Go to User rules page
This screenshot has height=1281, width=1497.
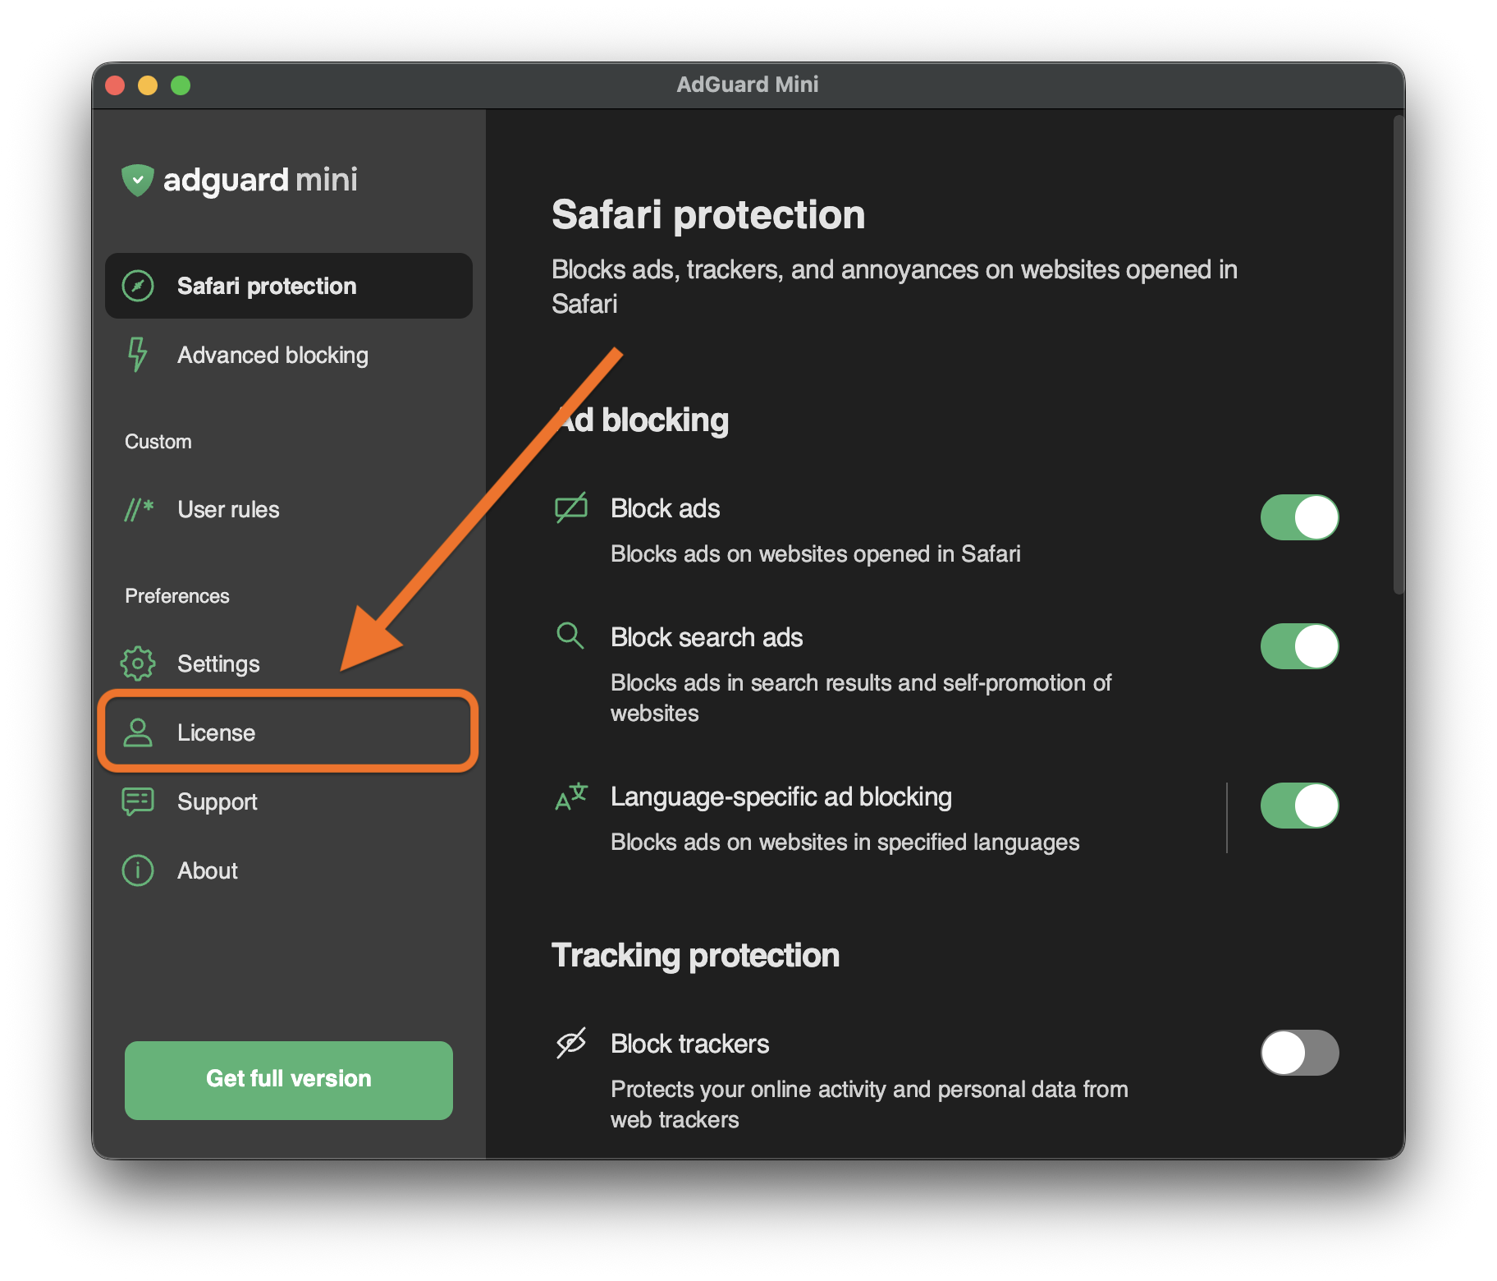[x=228, y=509]
